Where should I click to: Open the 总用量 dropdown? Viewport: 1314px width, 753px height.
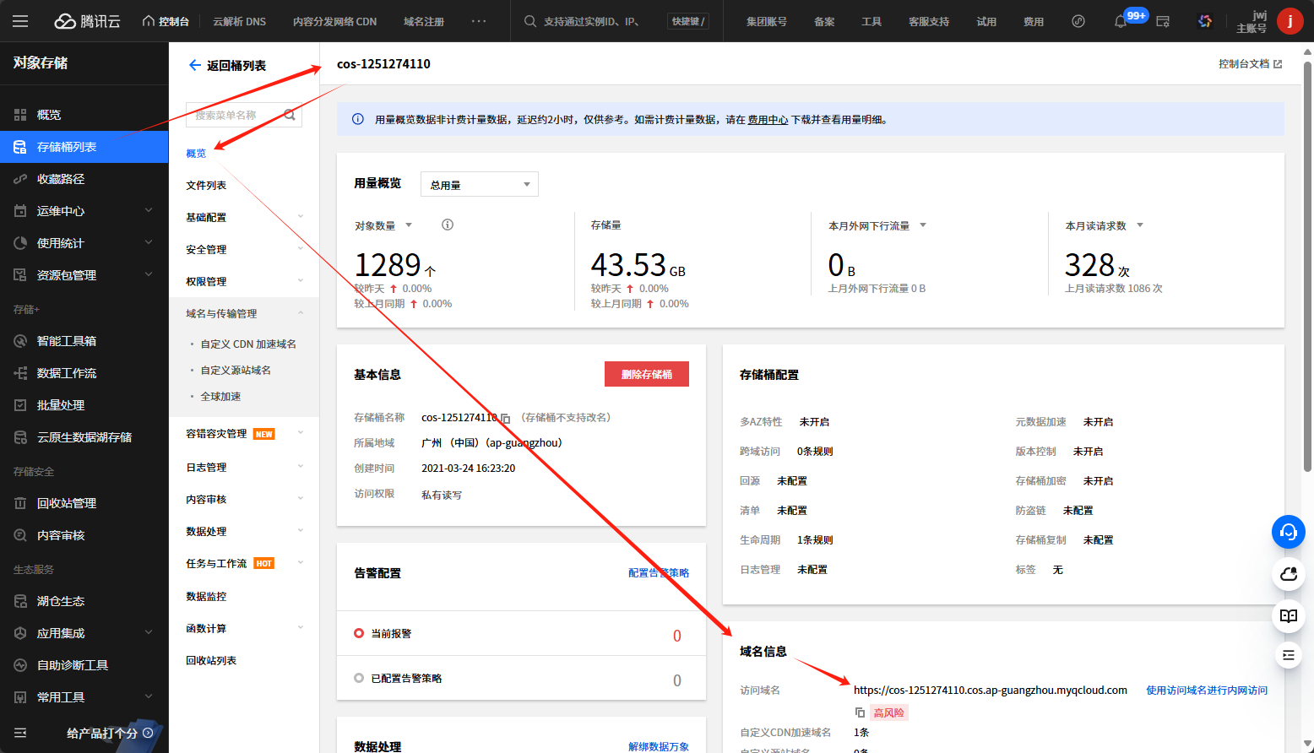click(x=480, y=184)
